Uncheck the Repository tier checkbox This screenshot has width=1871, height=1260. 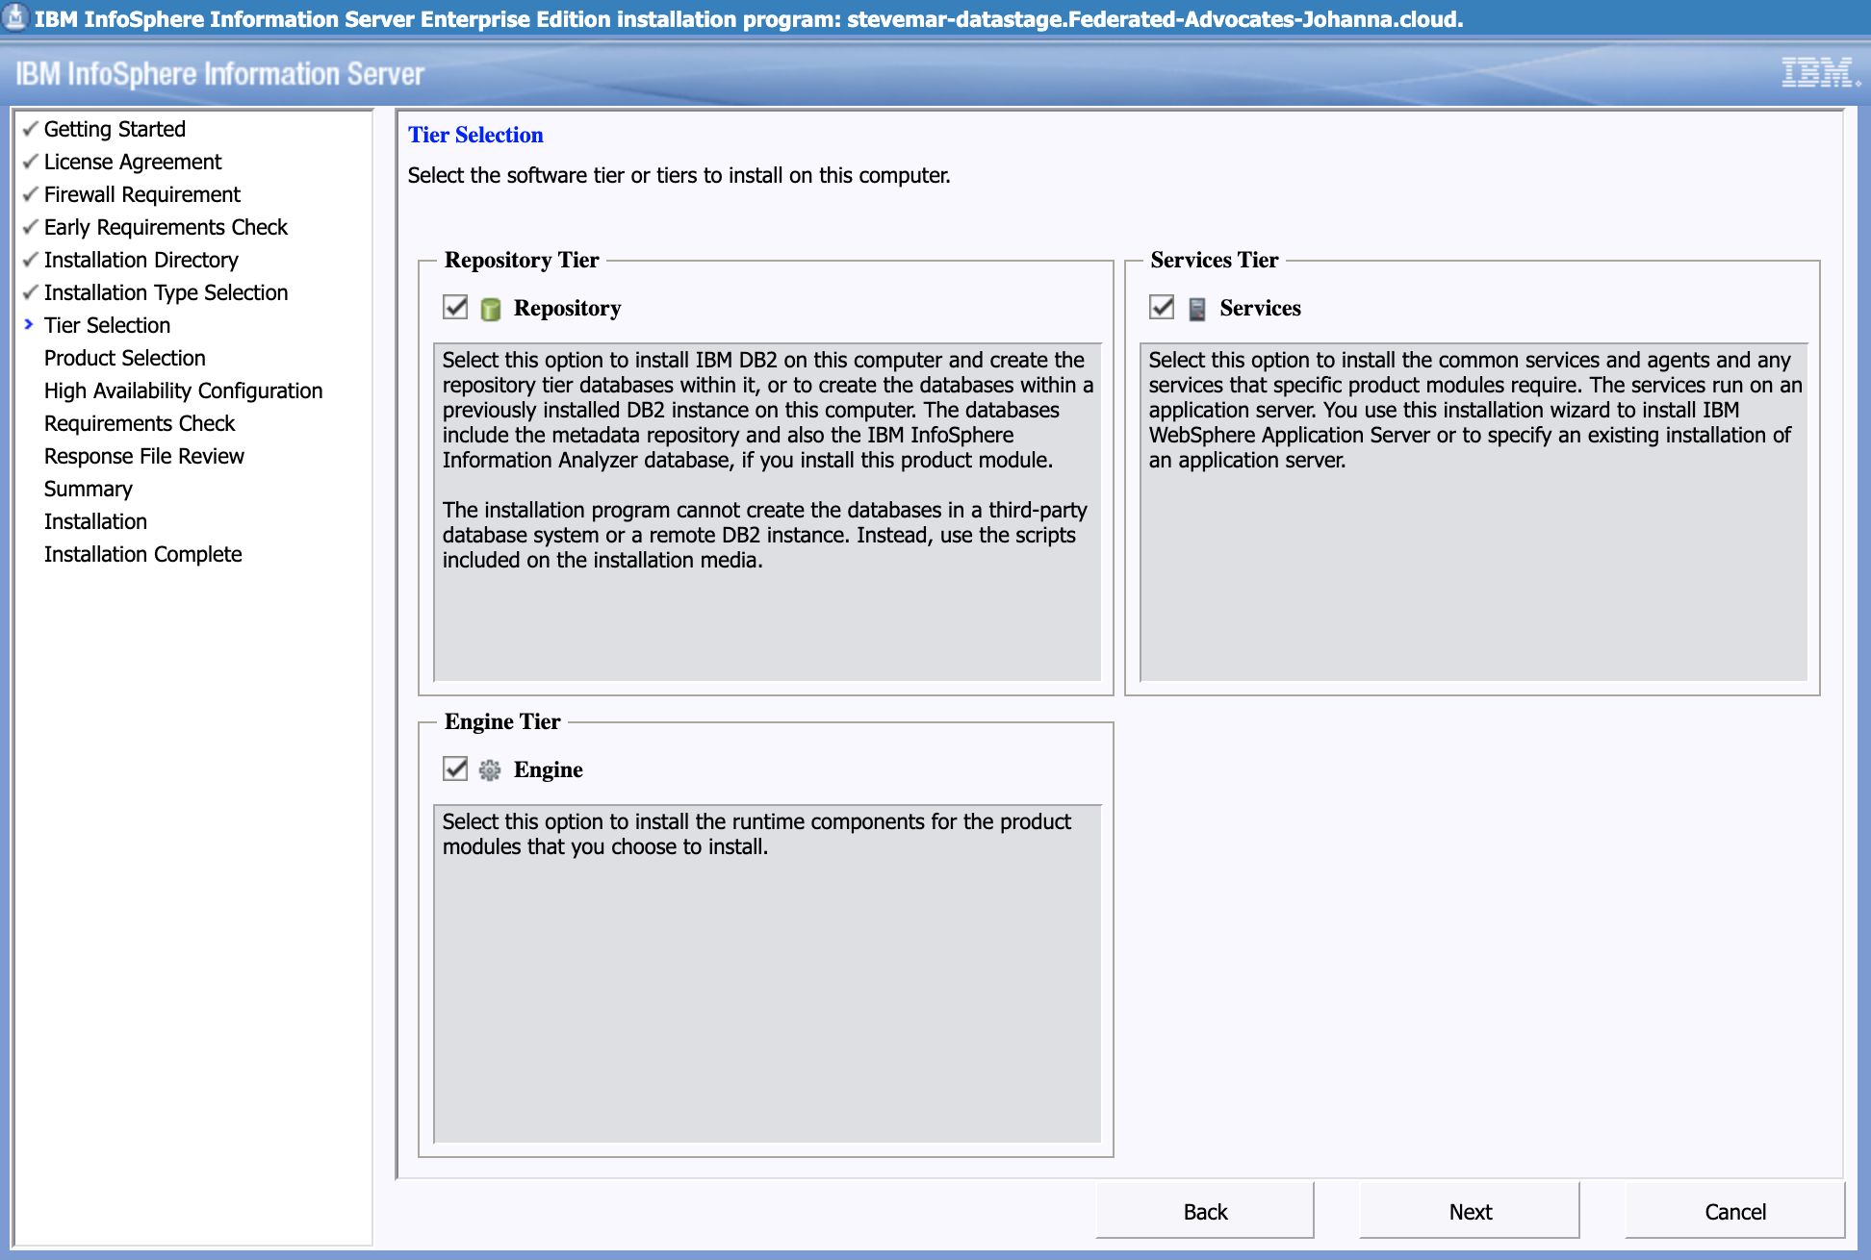coord(455,308)
